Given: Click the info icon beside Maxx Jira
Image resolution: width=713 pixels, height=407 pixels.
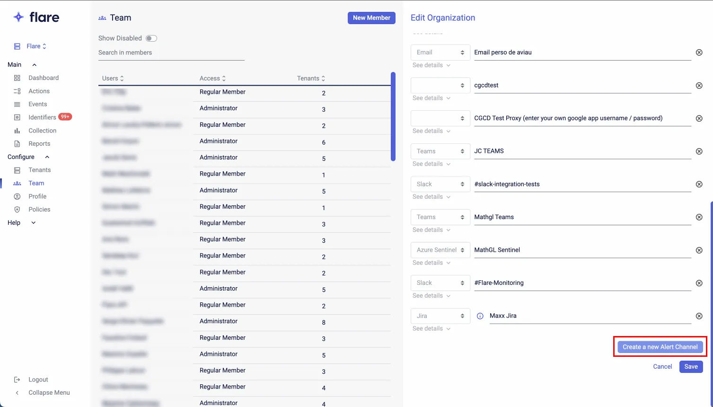Looking at the screenshot, I should pyautogui.click(x=480, y=316).
